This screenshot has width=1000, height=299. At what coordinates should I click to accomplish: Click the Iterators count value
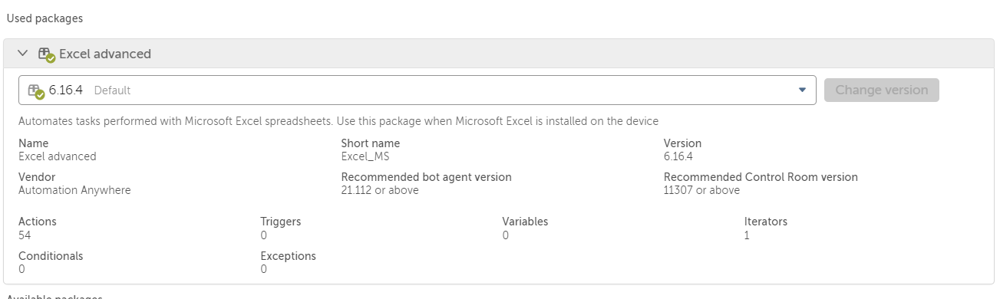[747, 235]
